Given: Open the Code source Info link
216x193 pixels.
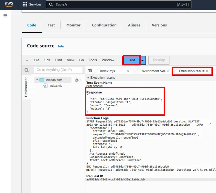Looking at the screenshot, I should tap(61, 46).
